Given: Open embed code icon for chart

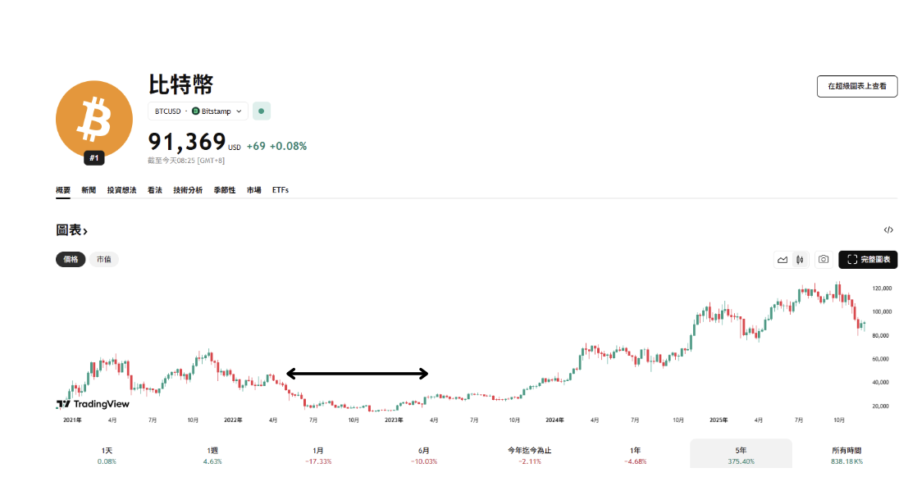Looking at the screenshot, I should tap(888, 230).
